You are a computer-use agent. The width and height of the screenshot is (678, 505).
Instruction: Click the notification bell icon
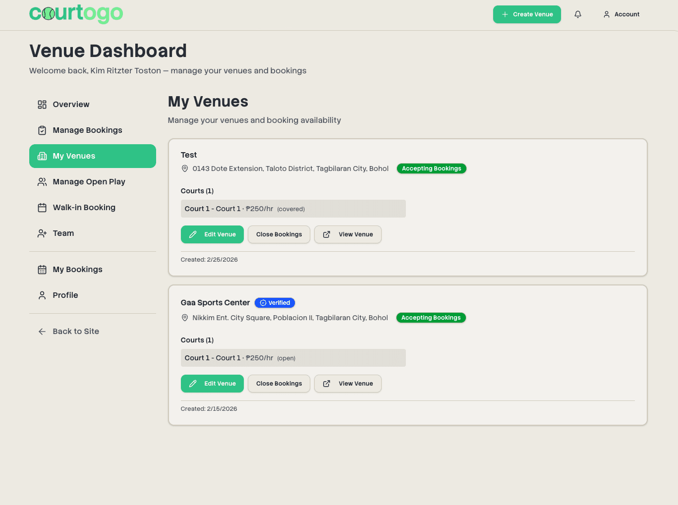tap(577, 14)
